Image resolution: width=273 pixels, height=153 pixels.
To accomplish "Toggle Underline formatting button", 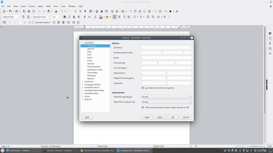I will tap(74, 17).
